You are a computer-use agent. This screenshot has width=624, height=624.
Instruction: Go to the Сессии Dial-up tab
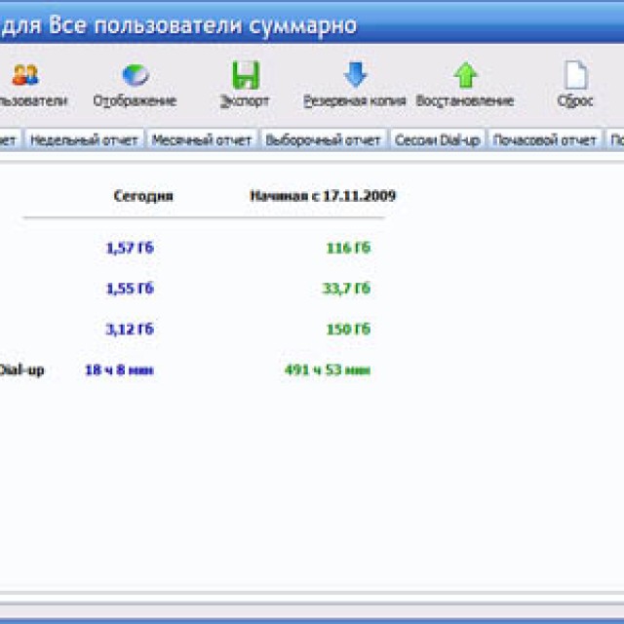point(438,140)
